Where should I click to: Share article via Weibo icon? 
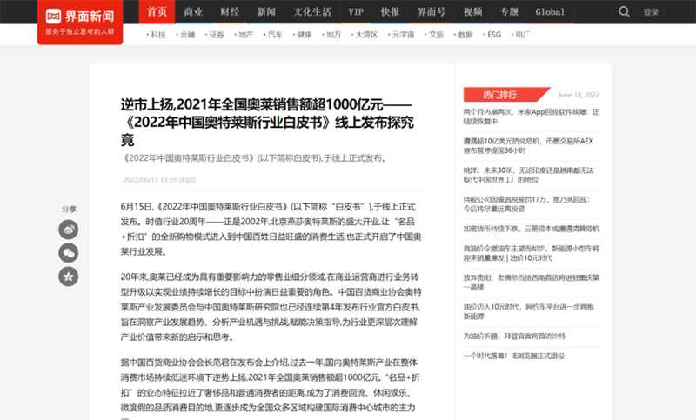tap(68, 230)
